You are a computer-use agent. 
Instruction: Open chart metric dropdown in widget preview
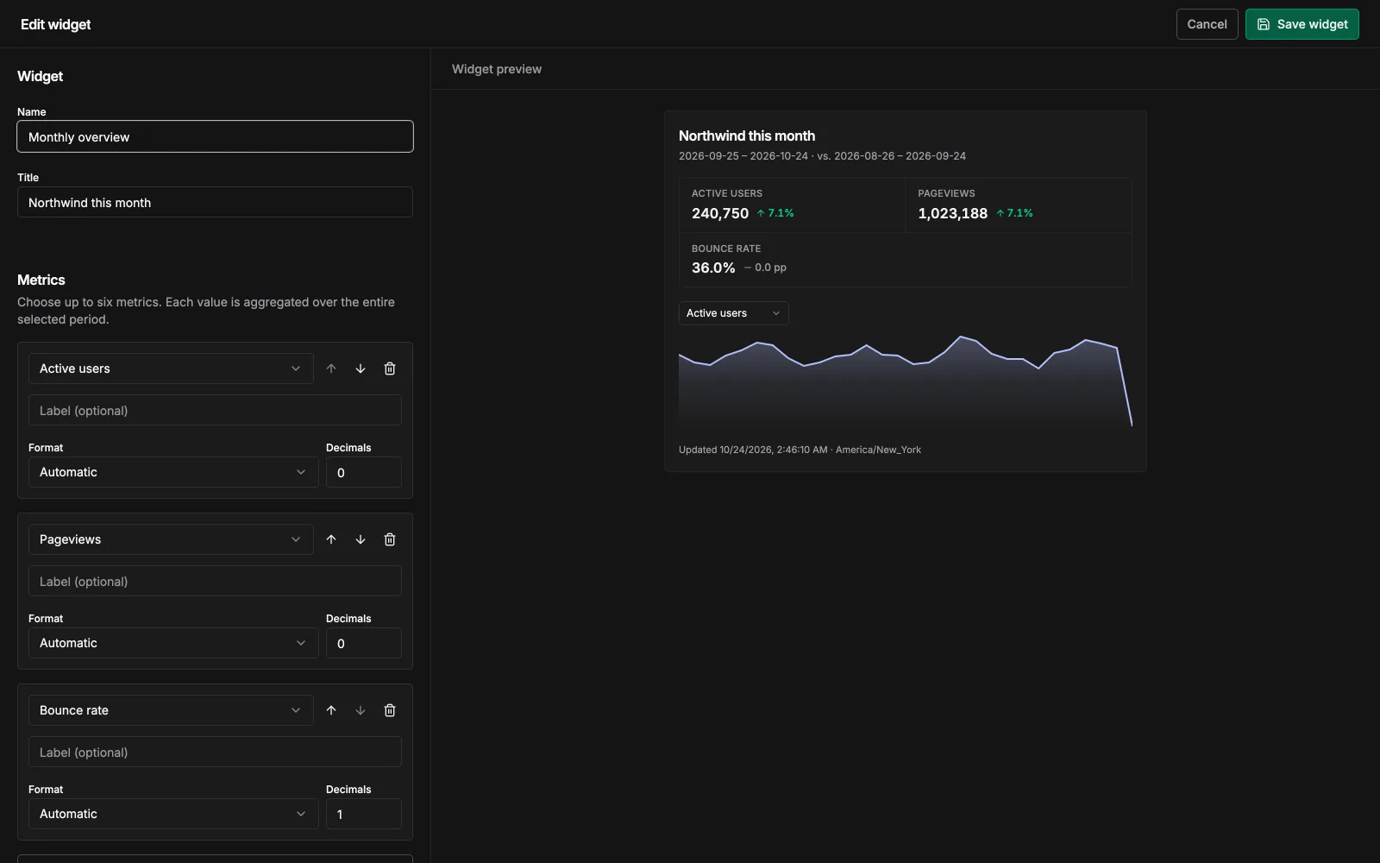[x=733, y=313]
